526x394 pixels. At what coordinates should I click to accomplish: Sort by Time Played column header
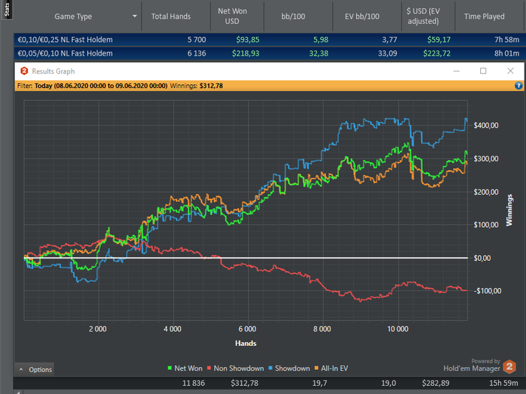point(484,17)
